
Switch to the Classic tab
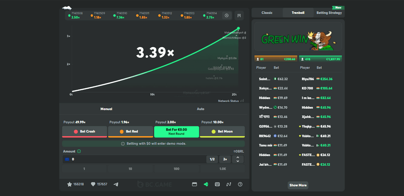pos(267,13)
